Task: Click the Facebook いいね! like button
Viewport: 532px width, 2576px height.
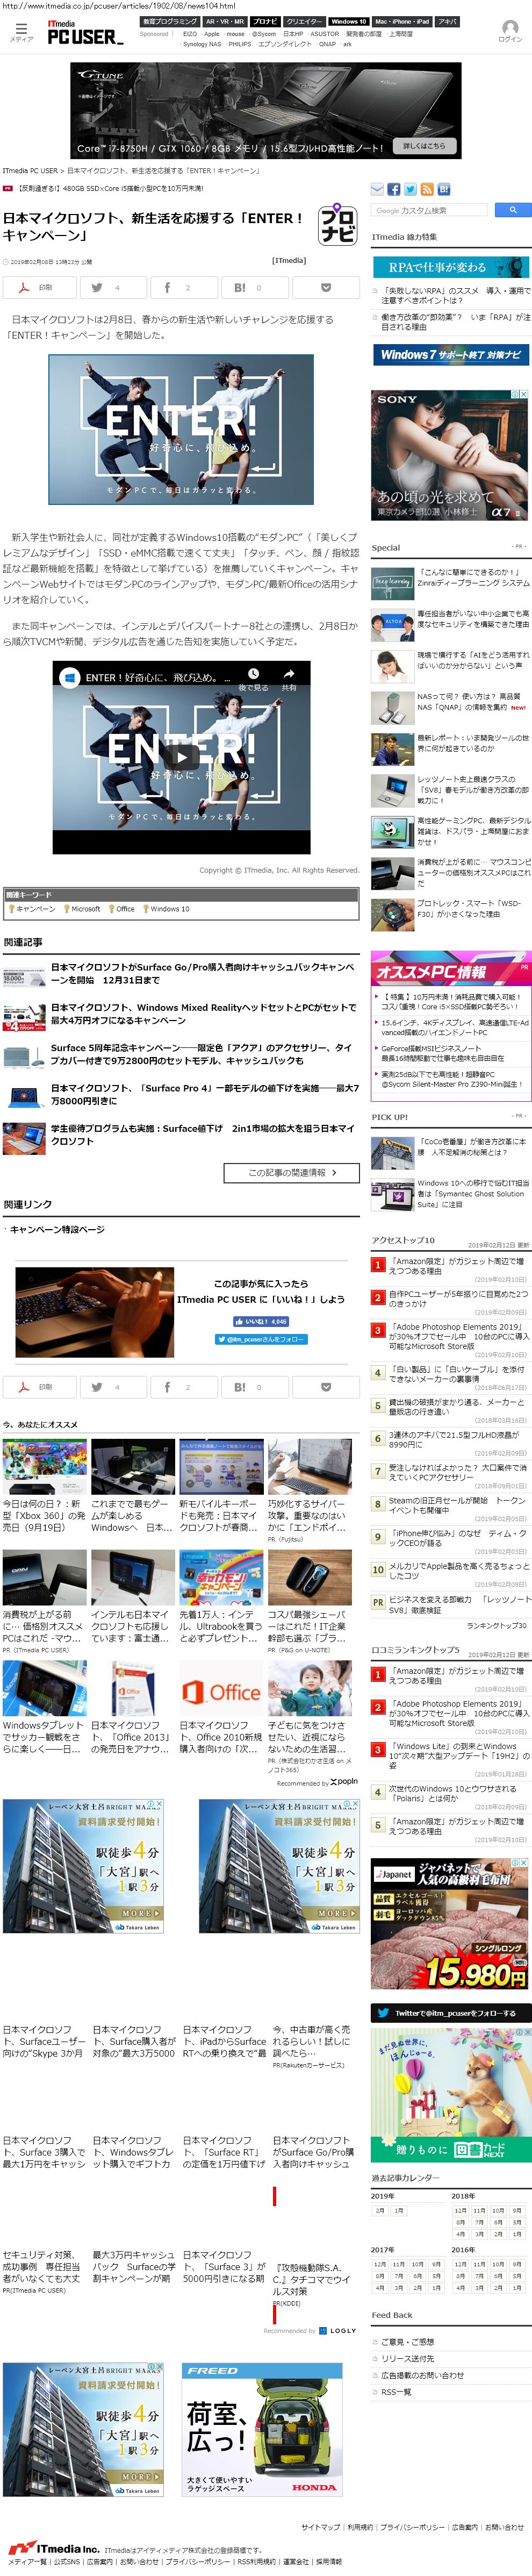Action: click(x=261, y=1321)
